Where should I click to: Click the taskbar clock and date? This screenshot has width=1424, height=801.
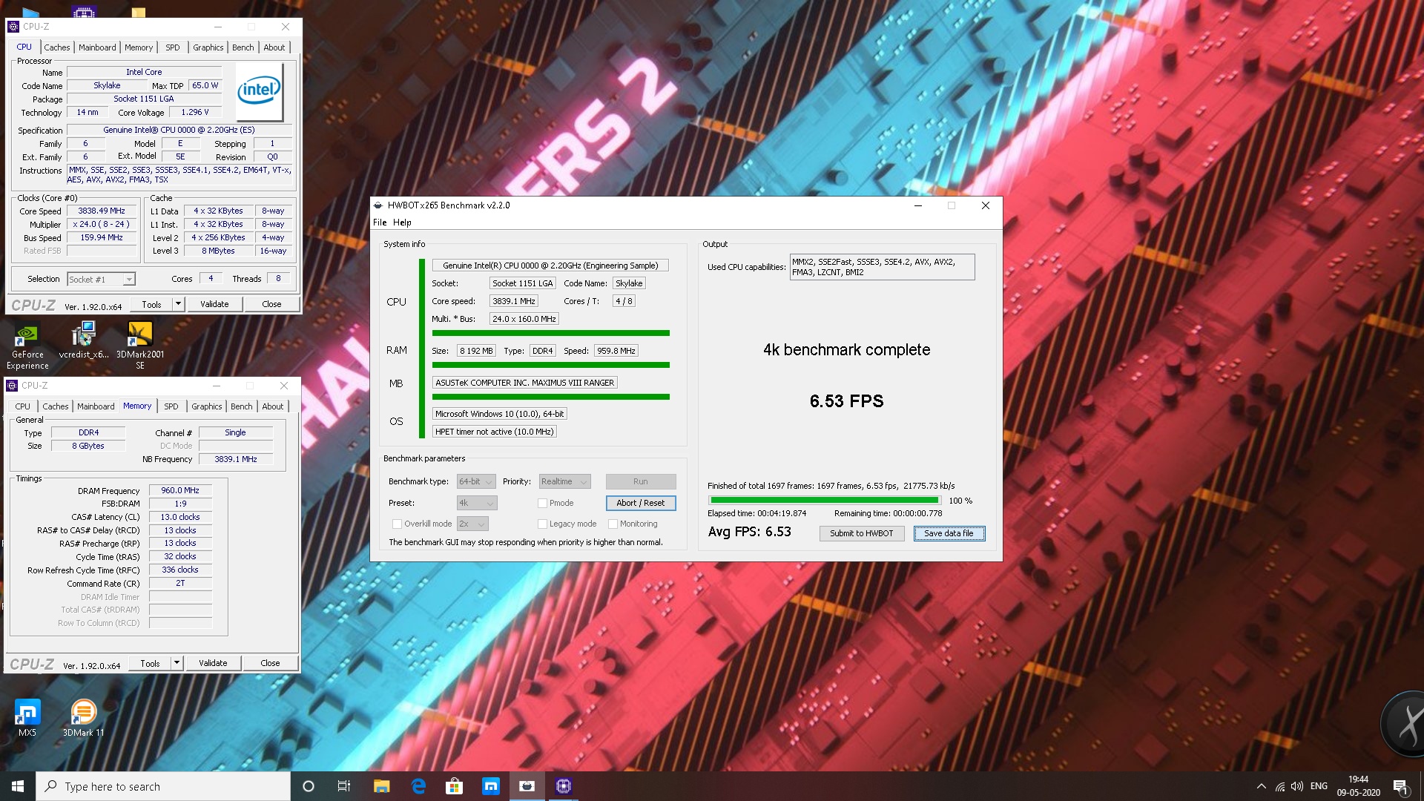[1358, 786]
